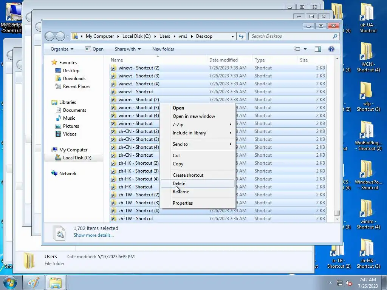Click the Open toolbar button
The width and height of the screenshot is (387, 290).
coord(94,49)
